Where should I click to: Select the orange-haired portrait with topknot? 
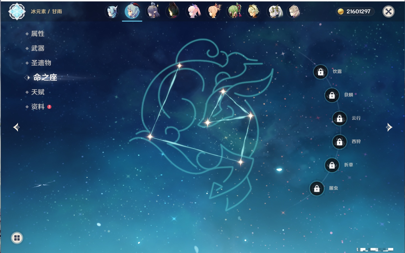pyautogui.click(x=214, y=12)
